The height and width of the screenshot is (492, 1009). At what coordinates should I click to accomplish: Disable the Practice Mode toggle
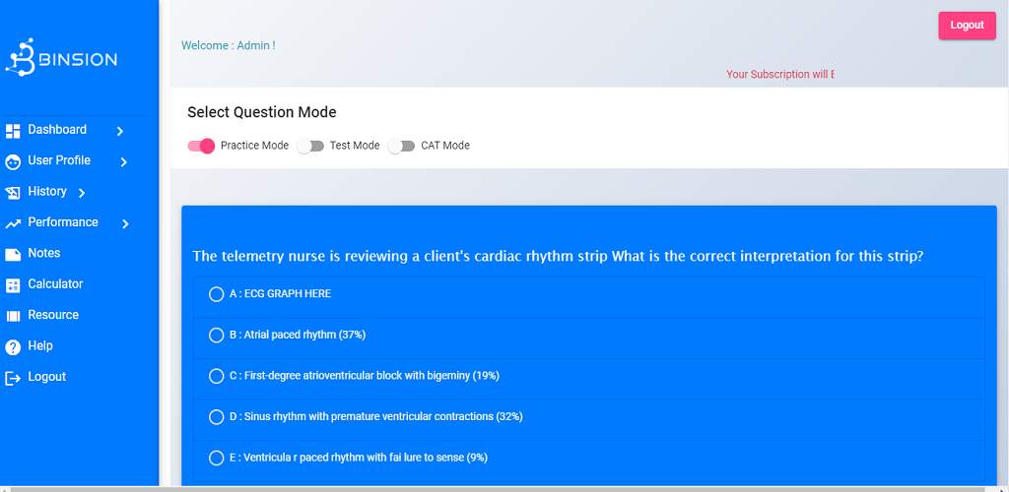[201, 146]
